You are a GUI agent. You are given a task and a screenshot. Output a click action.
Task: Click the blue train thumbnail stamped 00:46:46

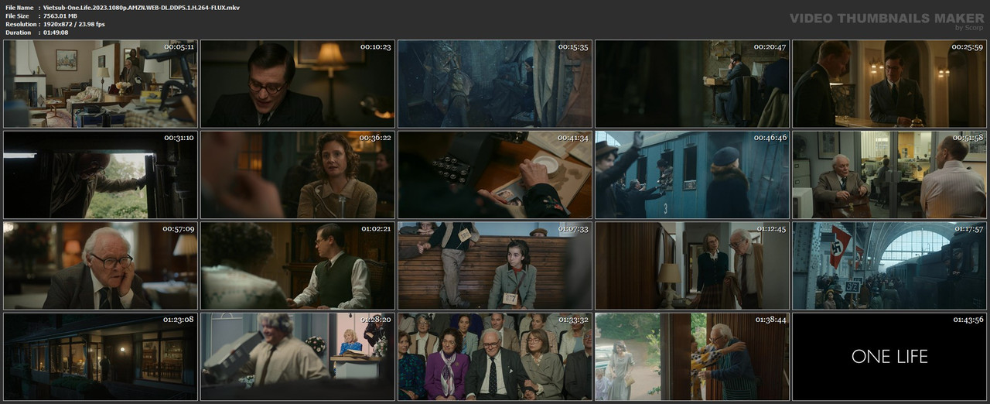(x=692, y=175)
